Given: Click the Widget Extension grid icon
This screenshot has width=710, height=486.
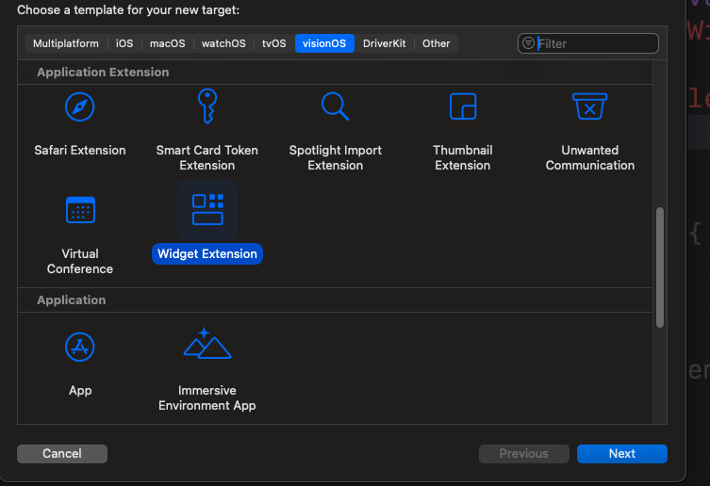Looking at the screenshot, I should 207,209.
